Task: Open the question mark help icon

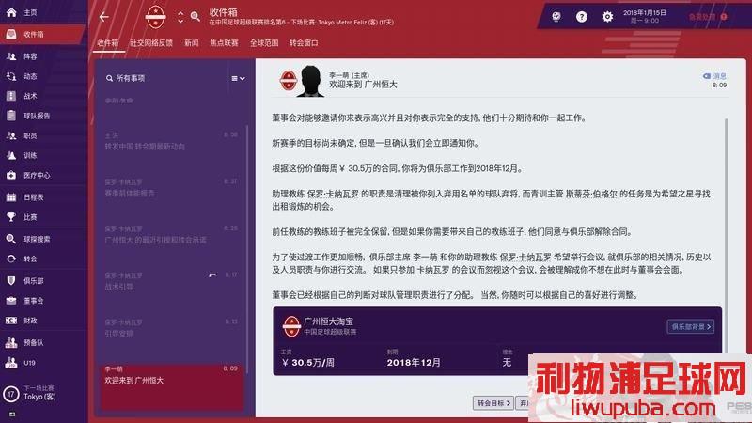Action: tap(582, 17)
